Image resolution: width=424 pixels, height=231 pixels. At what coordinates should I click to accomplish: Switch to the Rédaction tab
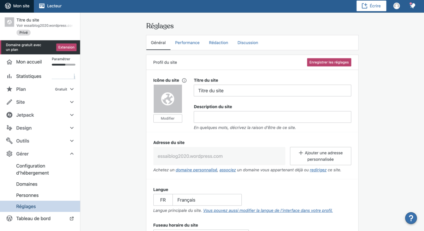(x=218, y=43)
